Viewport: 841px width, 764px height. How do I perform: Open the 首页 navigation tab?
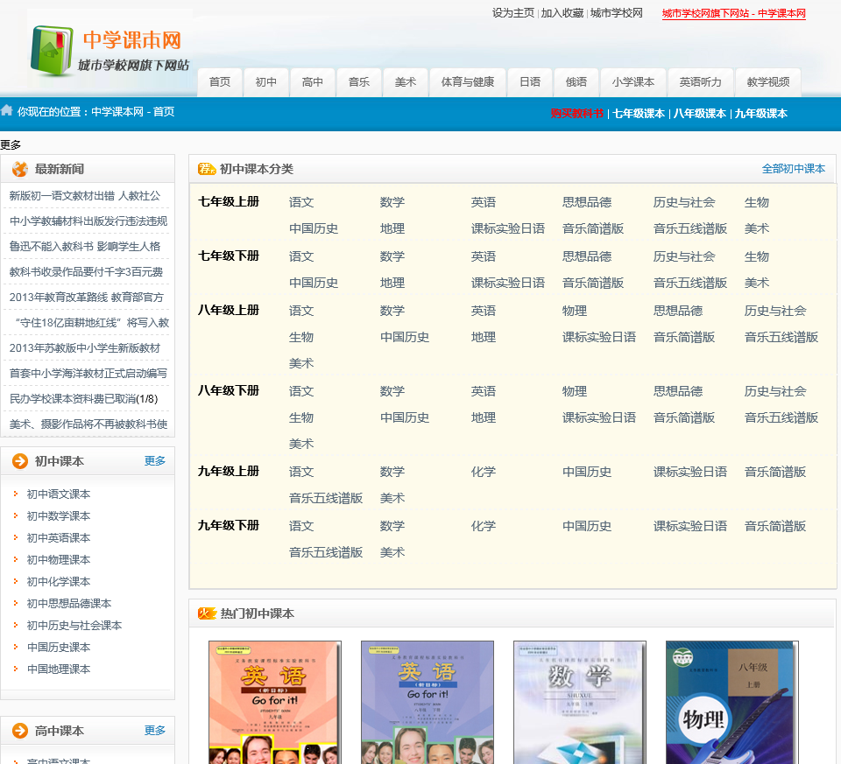220,82
